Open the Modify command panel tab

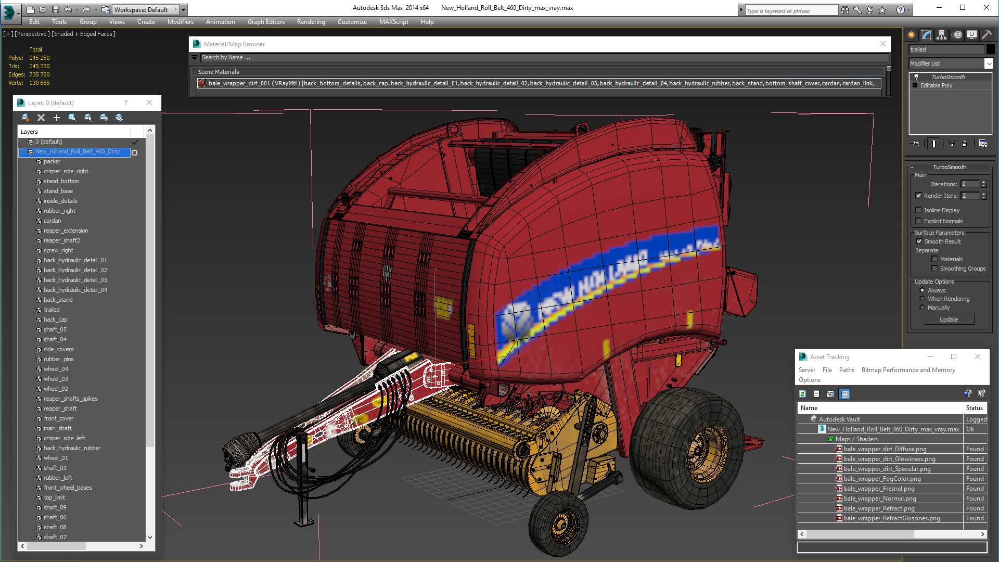pos(927,35)
